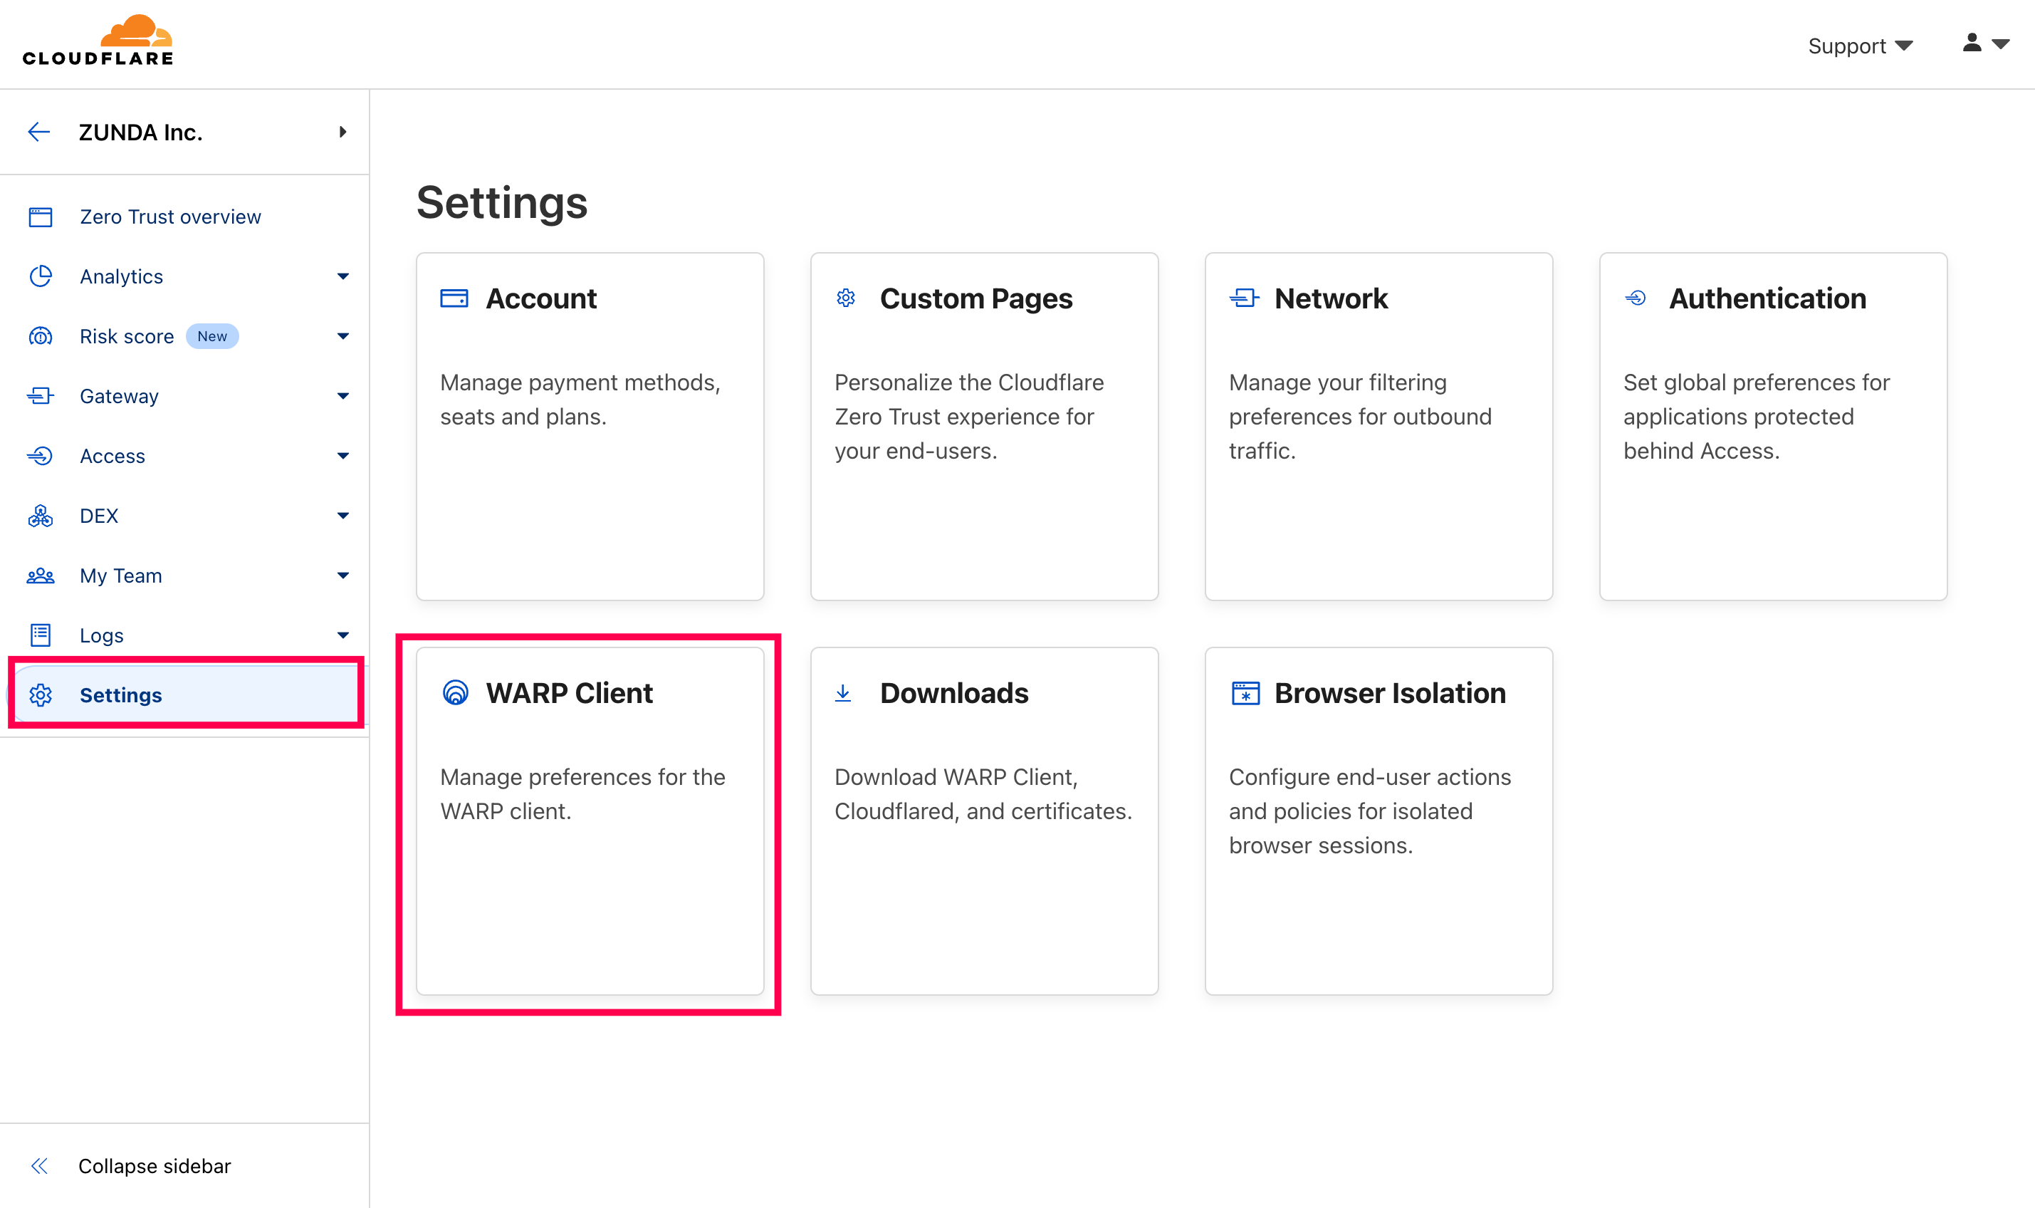Screen dimensions: 2035x1208
Task: Click the Access arrow icon in sidebar
Action: [x=41, y=456]
